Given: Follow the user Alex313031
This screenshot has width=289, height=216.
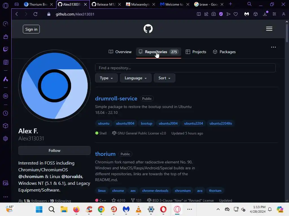Looking at the screenshot, I should pos(54,150).
